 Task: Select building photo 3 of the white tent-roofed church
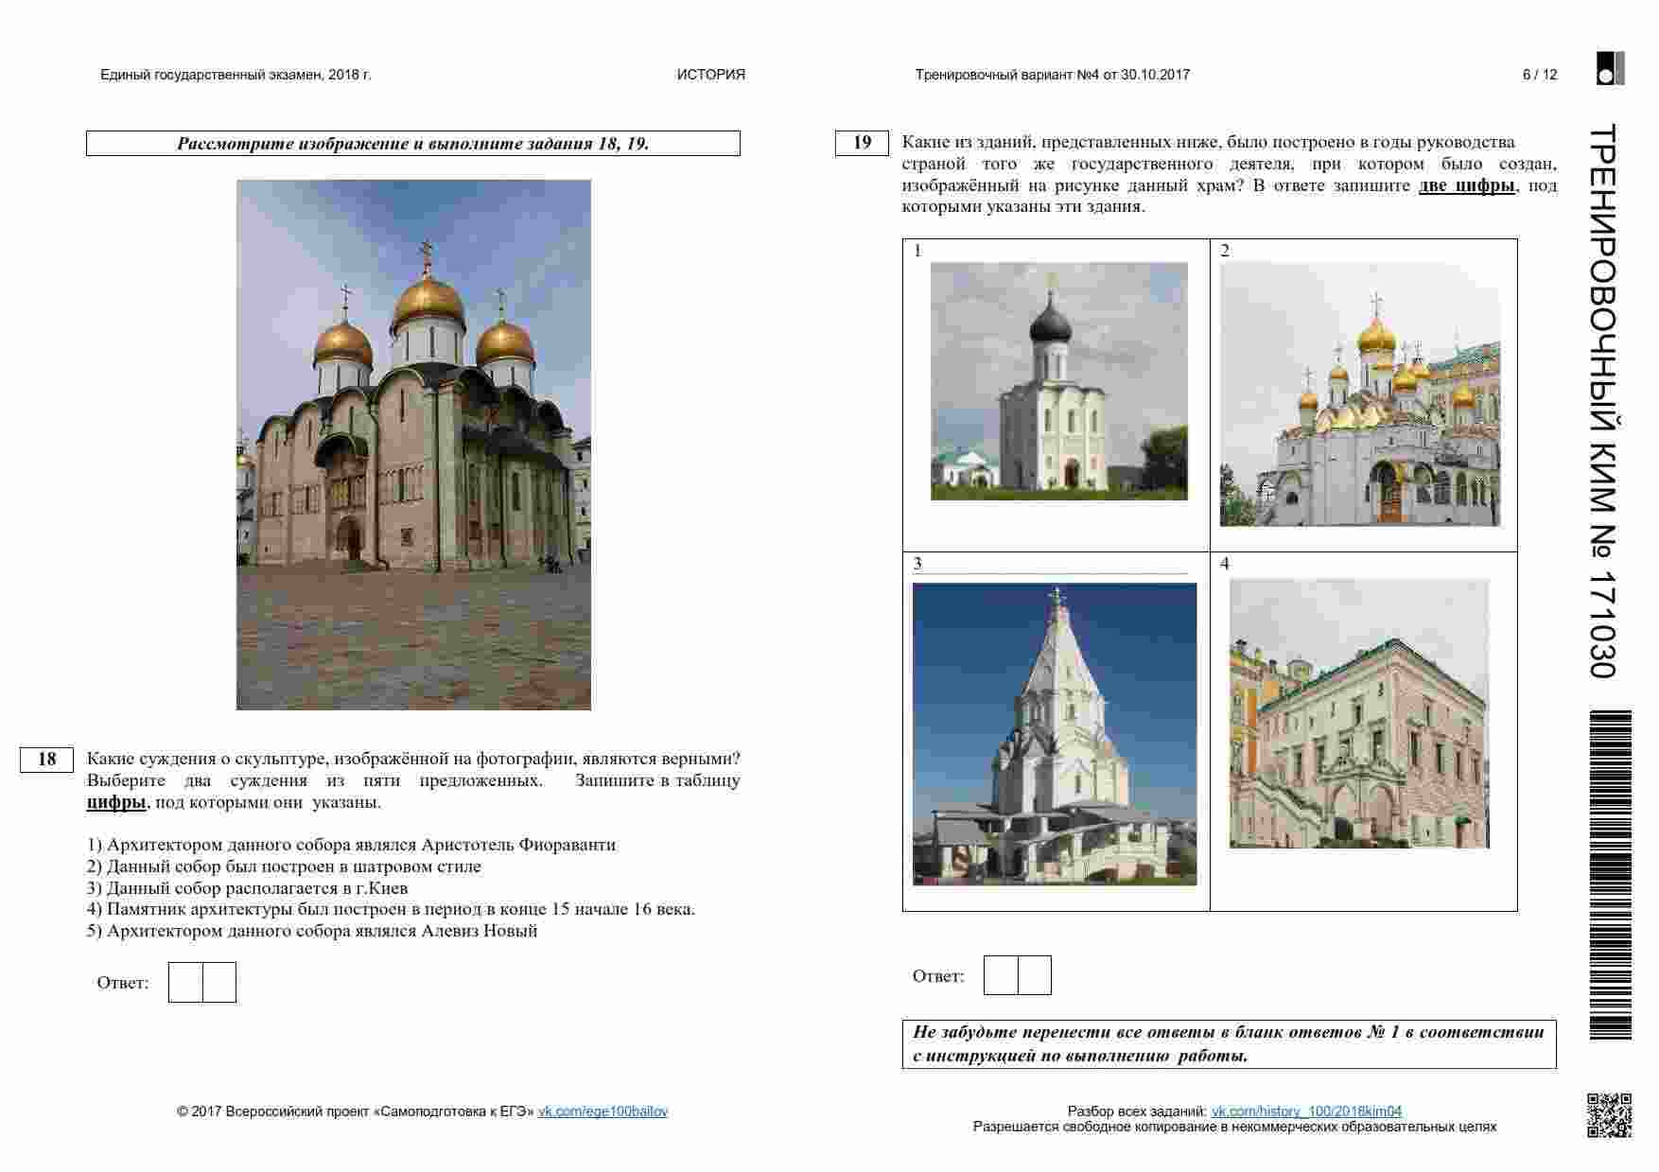1054,734
